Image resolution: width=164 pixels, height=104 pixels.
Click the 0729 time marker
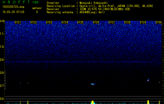point(143,22)
